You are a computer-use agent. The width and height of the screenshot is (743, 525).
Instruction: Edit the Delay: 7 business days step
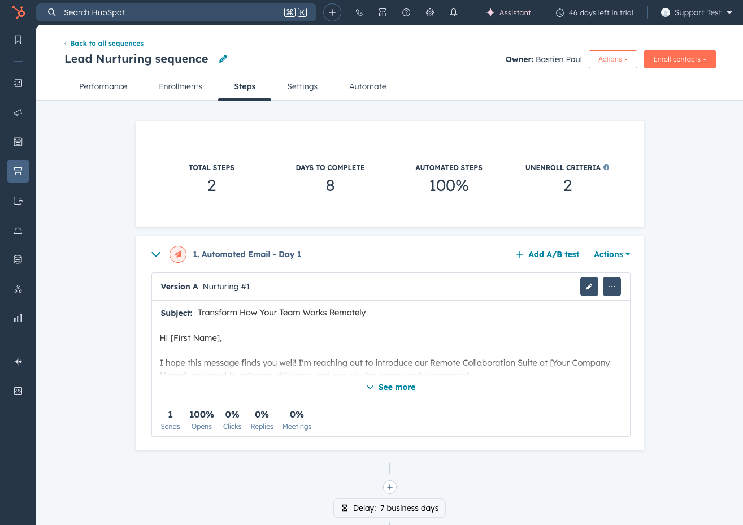pos(390,508)
